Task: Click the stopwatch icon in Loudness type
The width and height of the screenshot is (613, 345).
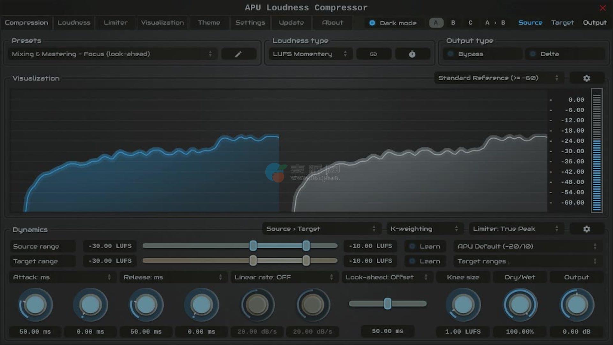Action: click(412, 54)
